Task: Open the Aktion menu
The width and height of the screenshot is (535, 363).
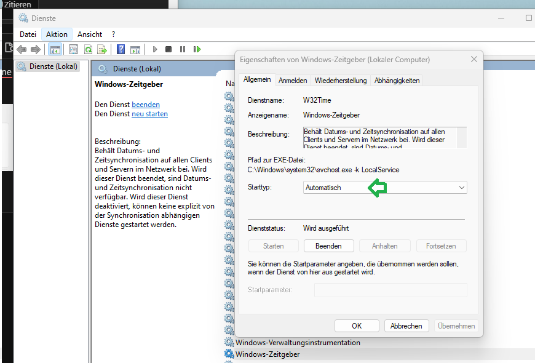Action: (x=57, y=34)
